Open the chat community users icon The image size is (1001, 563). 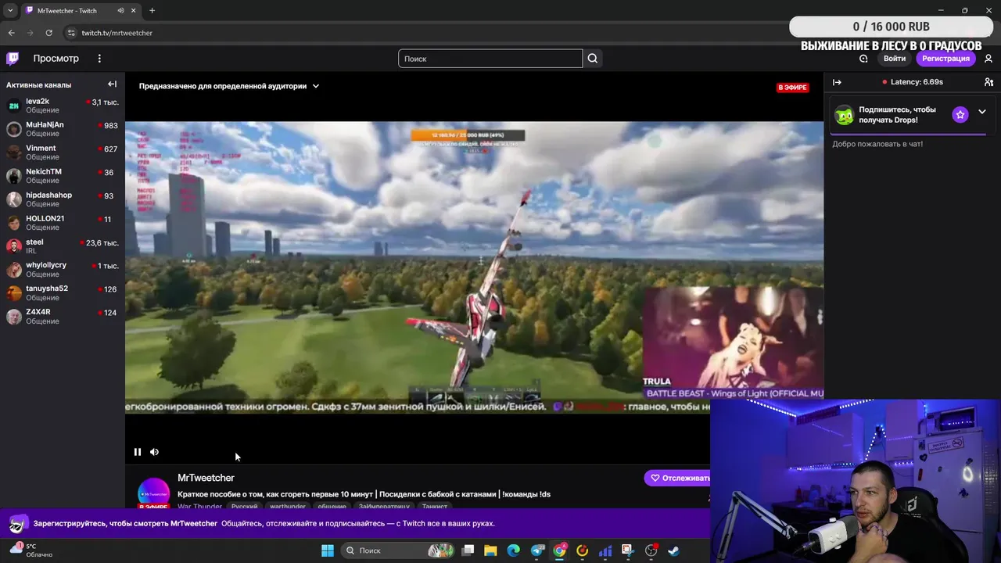point(988,82)
